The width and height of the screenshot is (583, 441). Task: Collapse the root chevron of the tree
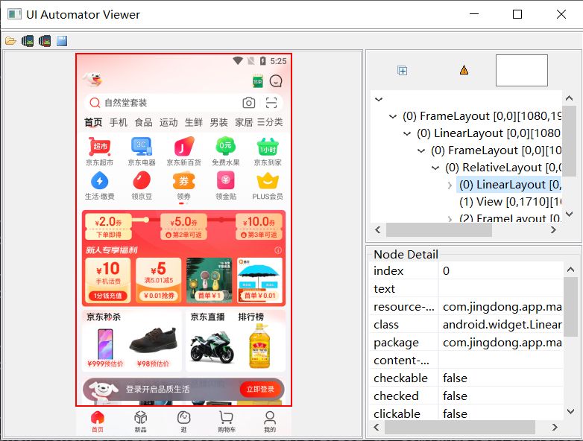[379, 100]
